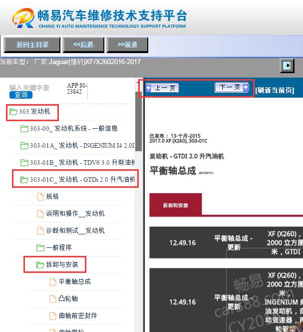Collapse the 303 发动机 folder

[x=34, y=111]
